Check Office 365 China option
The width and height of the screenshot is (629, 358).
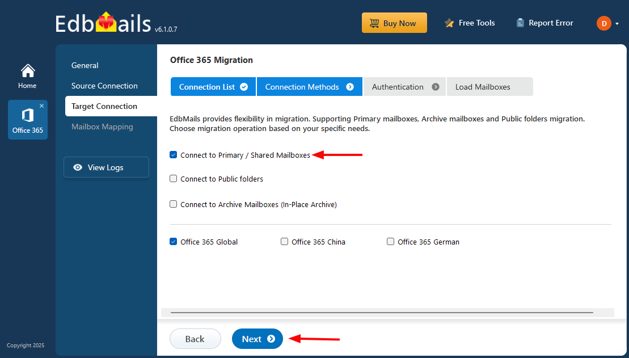coord(284,242)
